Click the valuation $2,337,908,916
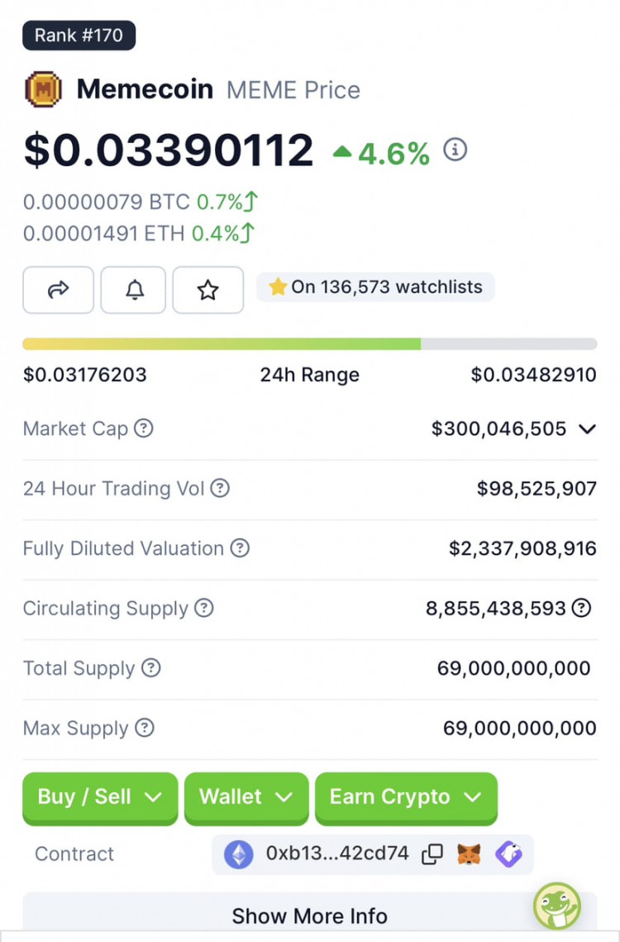 coord(522,548)
